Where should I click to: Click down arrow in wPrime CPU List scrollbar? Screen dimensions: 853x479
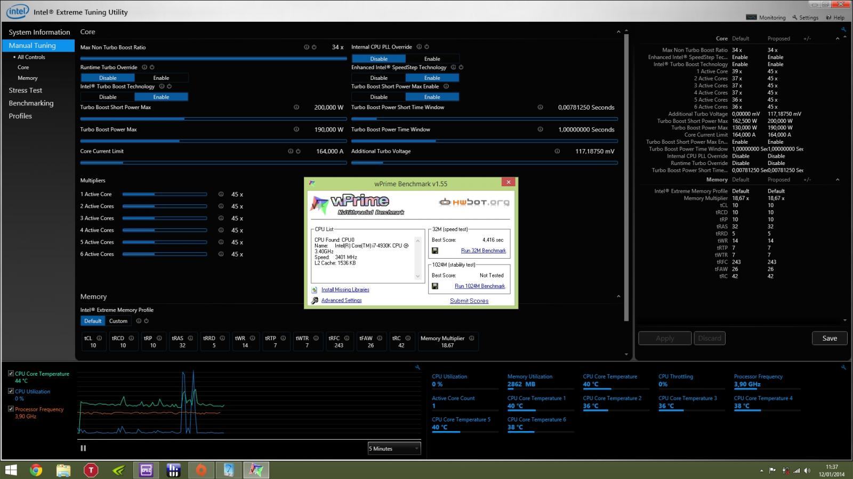(x=417, y=276)
